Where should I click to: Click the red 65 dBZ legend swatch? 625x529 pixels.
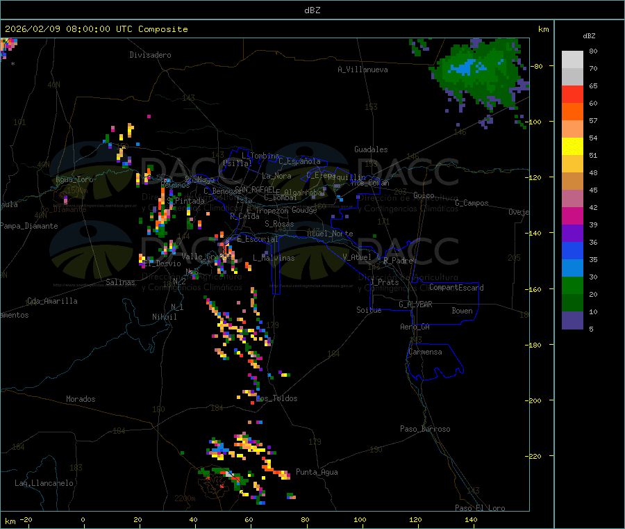572,95
